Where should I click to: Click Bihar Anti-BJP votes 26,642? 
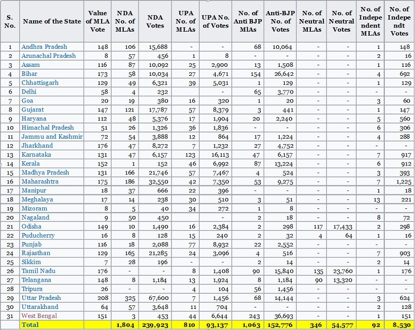tap(284, 74)
